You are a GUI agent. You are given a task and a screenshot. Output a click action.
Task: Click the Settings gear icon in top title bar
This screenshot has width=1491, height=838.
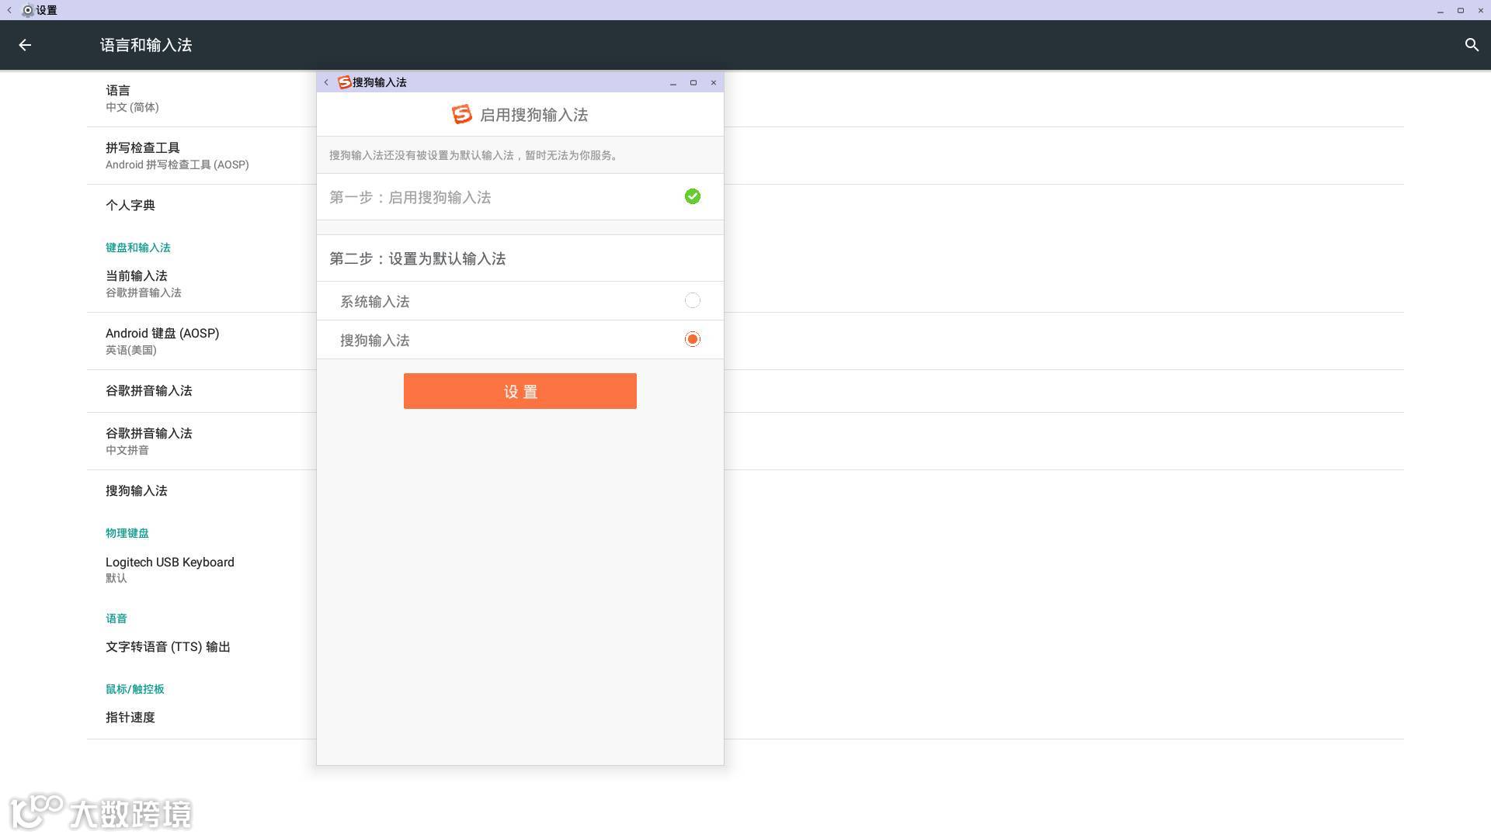click(28, 10)
